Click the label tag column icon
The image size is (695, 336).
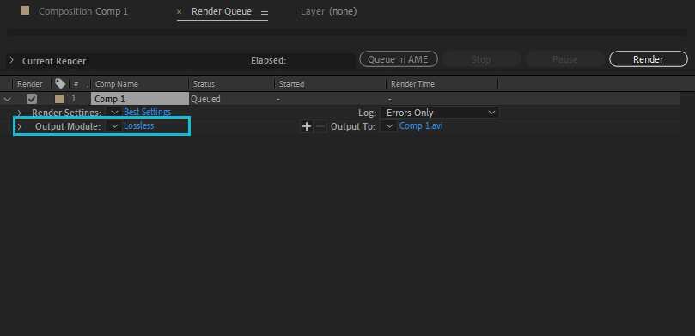[x=60, y=83]
